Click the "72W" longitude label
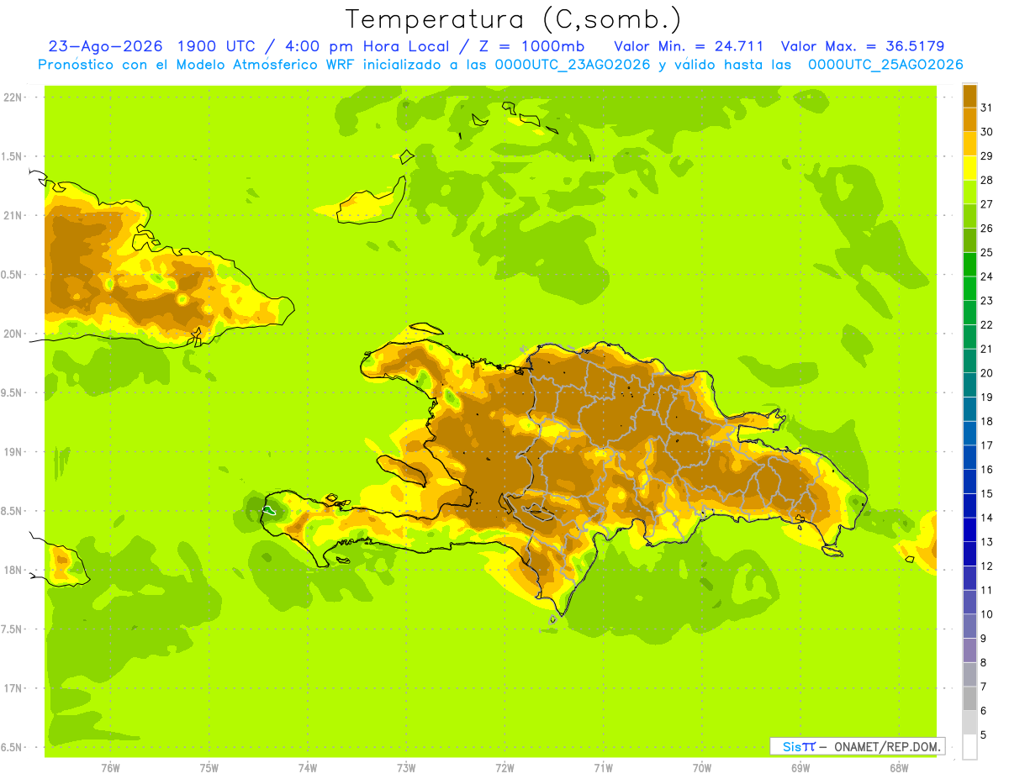The image size is (1009, 779). coord(504,768)
